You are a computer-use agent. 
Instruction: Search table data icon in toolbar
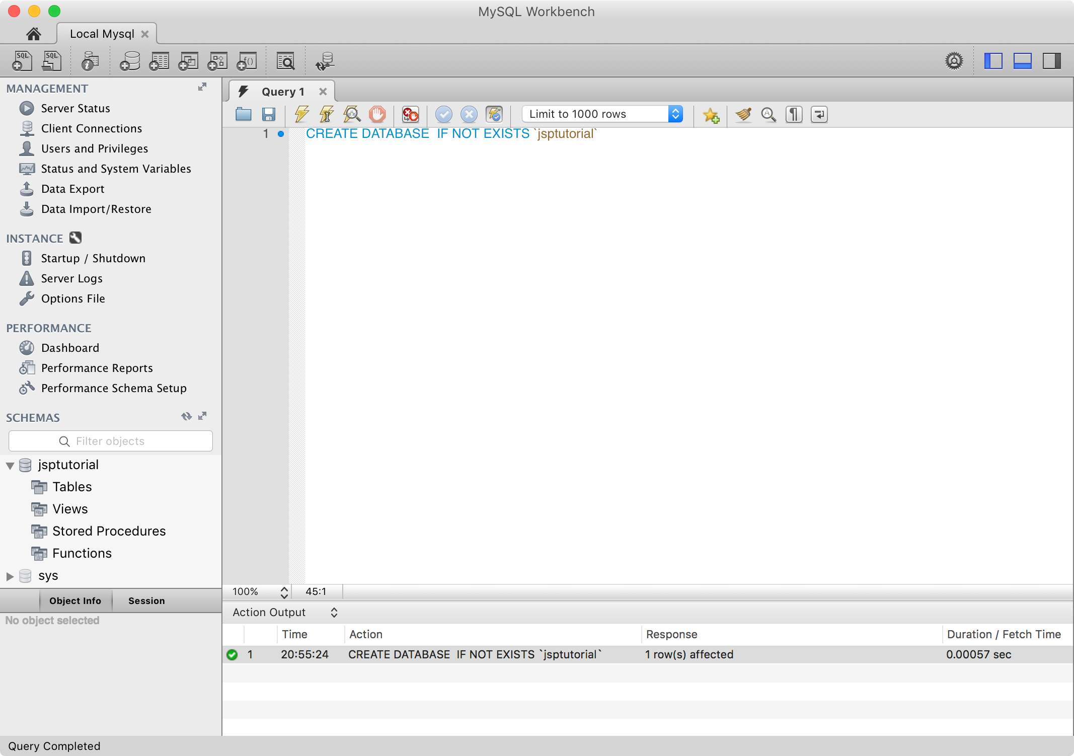coord(286,61)
